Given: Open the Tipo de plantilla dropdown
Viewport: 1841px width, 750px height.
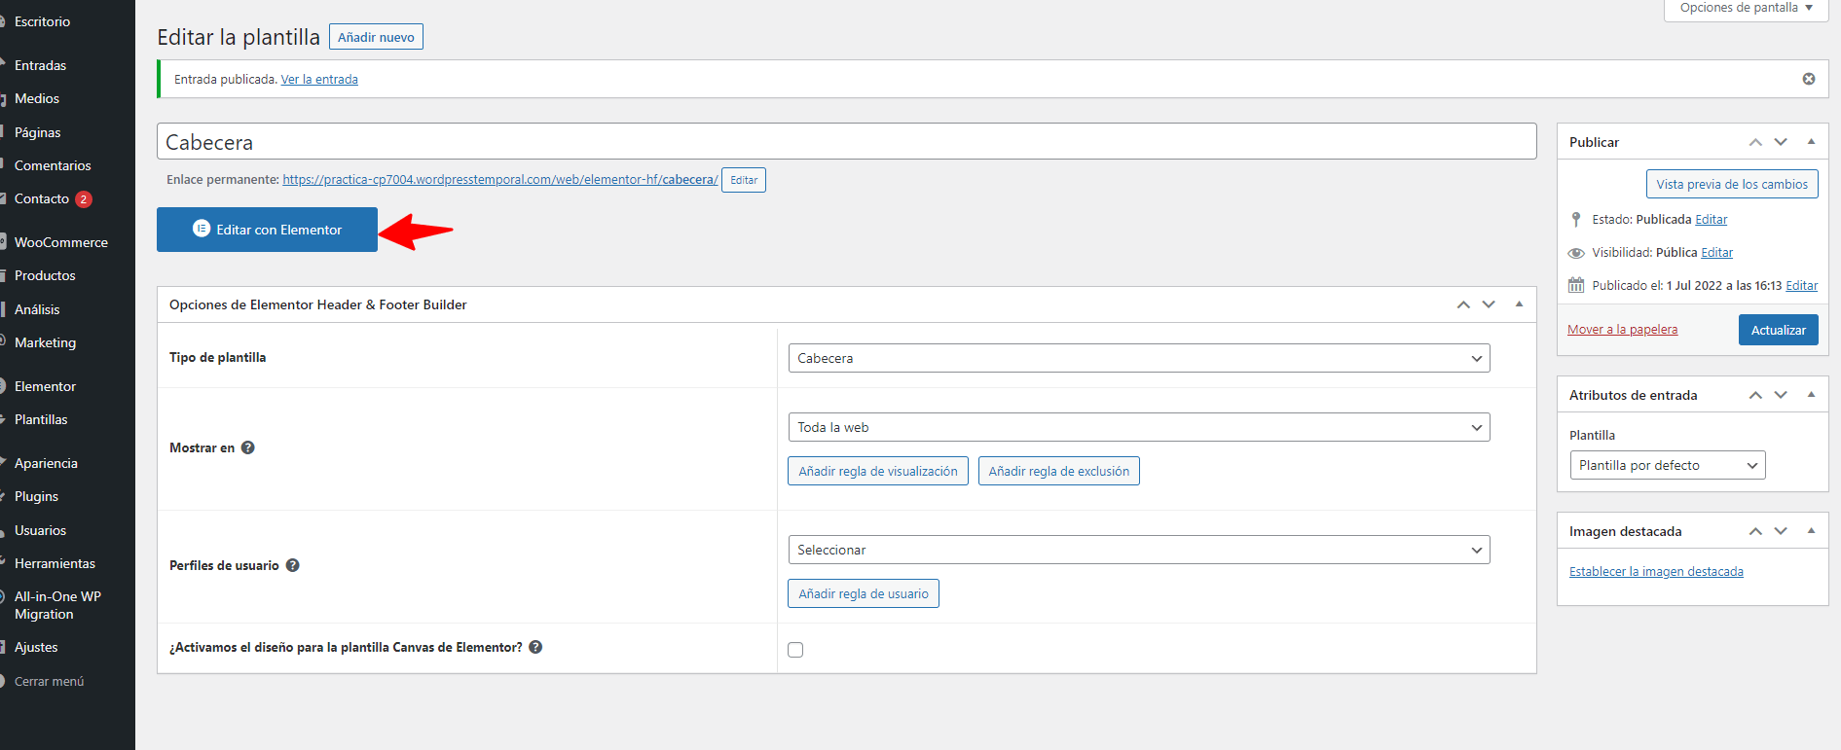Looking at the screenshot, I should [x=1139, y=358].
